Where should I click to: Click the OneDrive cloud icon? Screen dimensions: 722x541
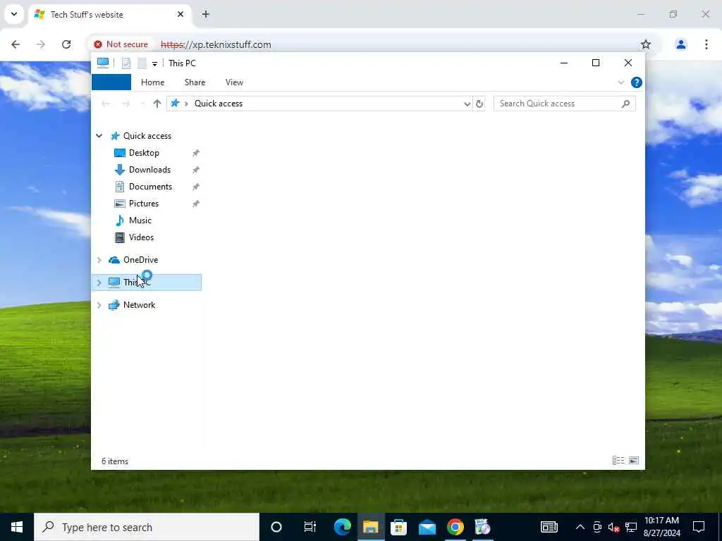[114, 260]
